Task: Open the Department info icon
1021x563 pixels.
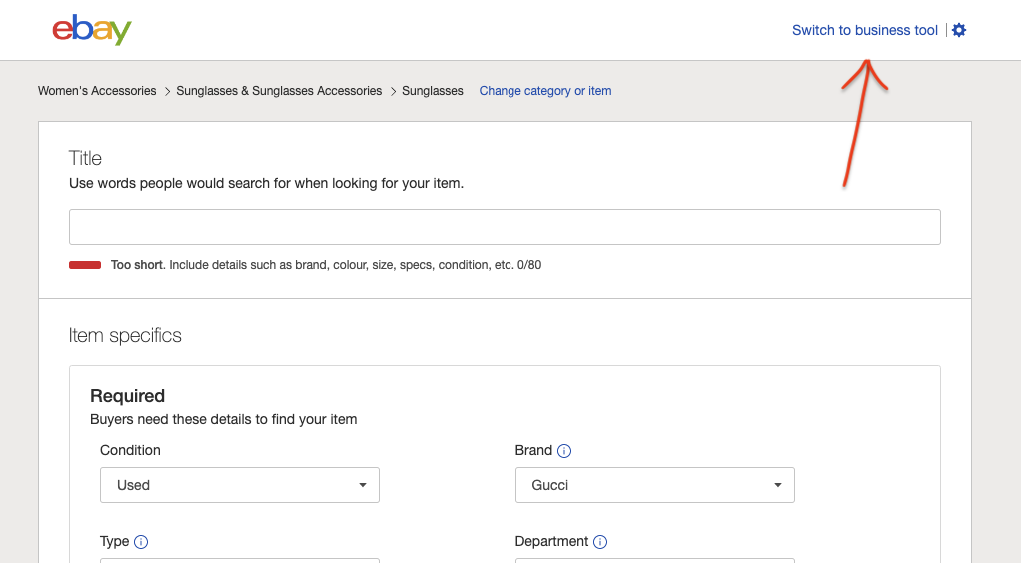Action: [600, 542]
